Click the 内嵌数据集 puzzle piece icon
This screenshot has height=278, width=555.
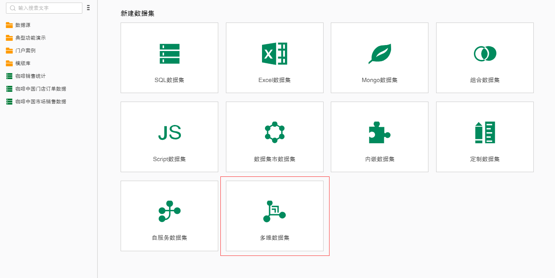click(x=380, y=133)
